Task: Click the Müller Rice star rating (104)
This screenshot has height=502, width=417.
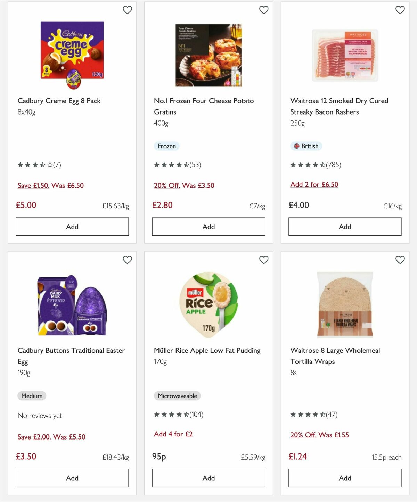Action: [x=177, y=415]
